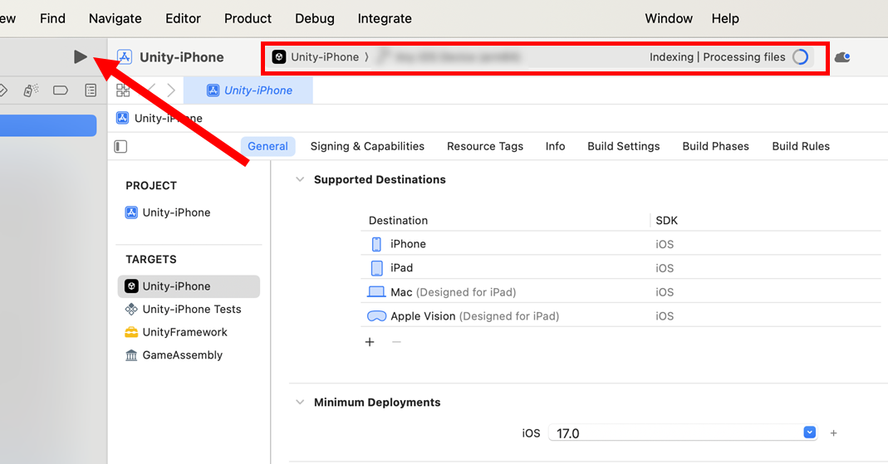Open the report navigator icon

(x=91, y=90)
